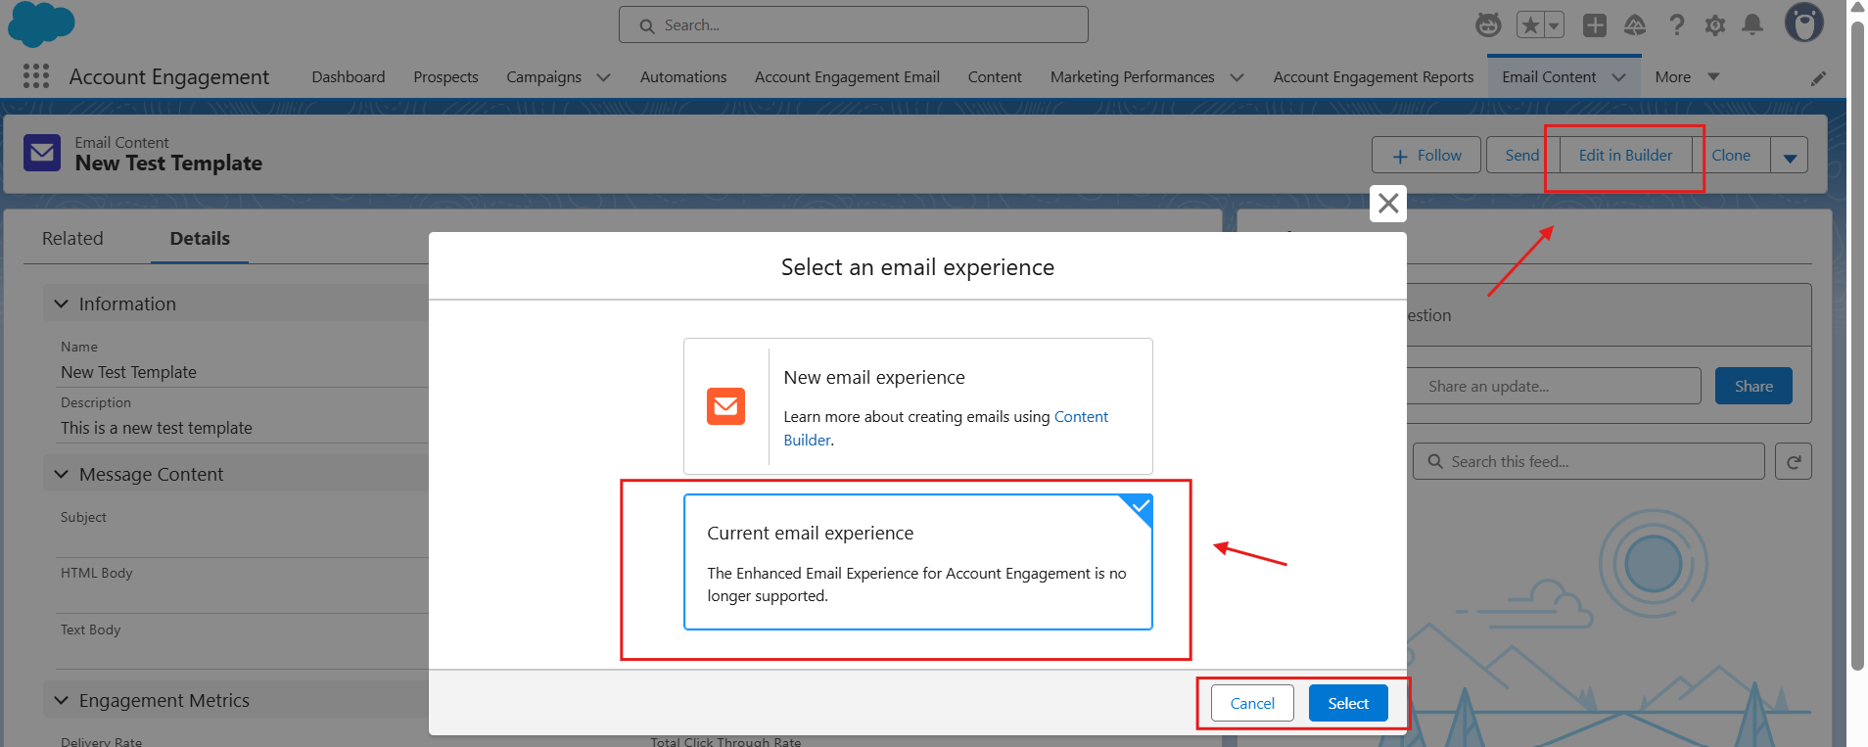1868x747 pixels.
Task: Click the Global Actions plus icon
Action: click(1595, 25)
